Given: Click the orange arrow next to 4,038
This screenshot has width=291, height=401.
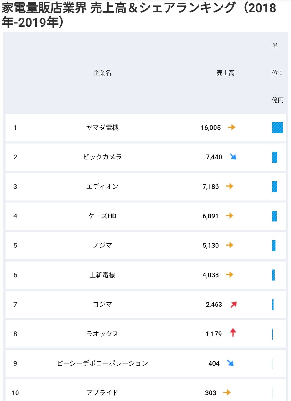Looking at the screenshot, I should [x=230, y=275].
